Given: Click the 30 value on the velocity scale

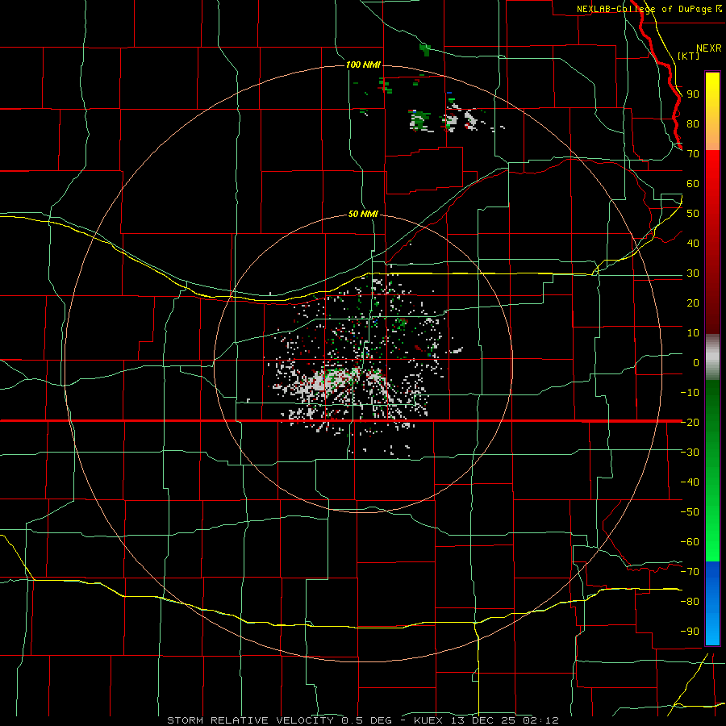Looking at the screenshot, I should click(x=693, y=273).
